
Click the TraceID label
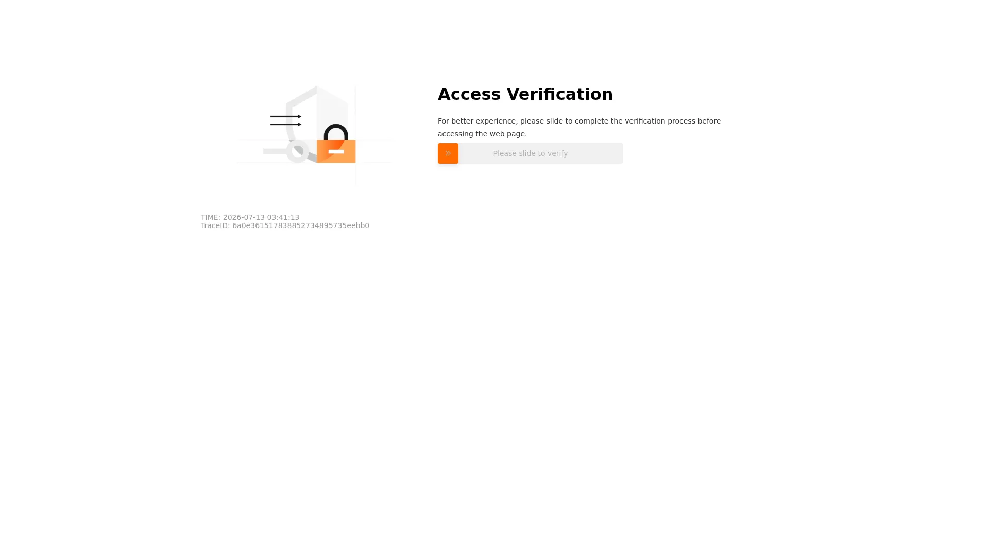[215, 225]
